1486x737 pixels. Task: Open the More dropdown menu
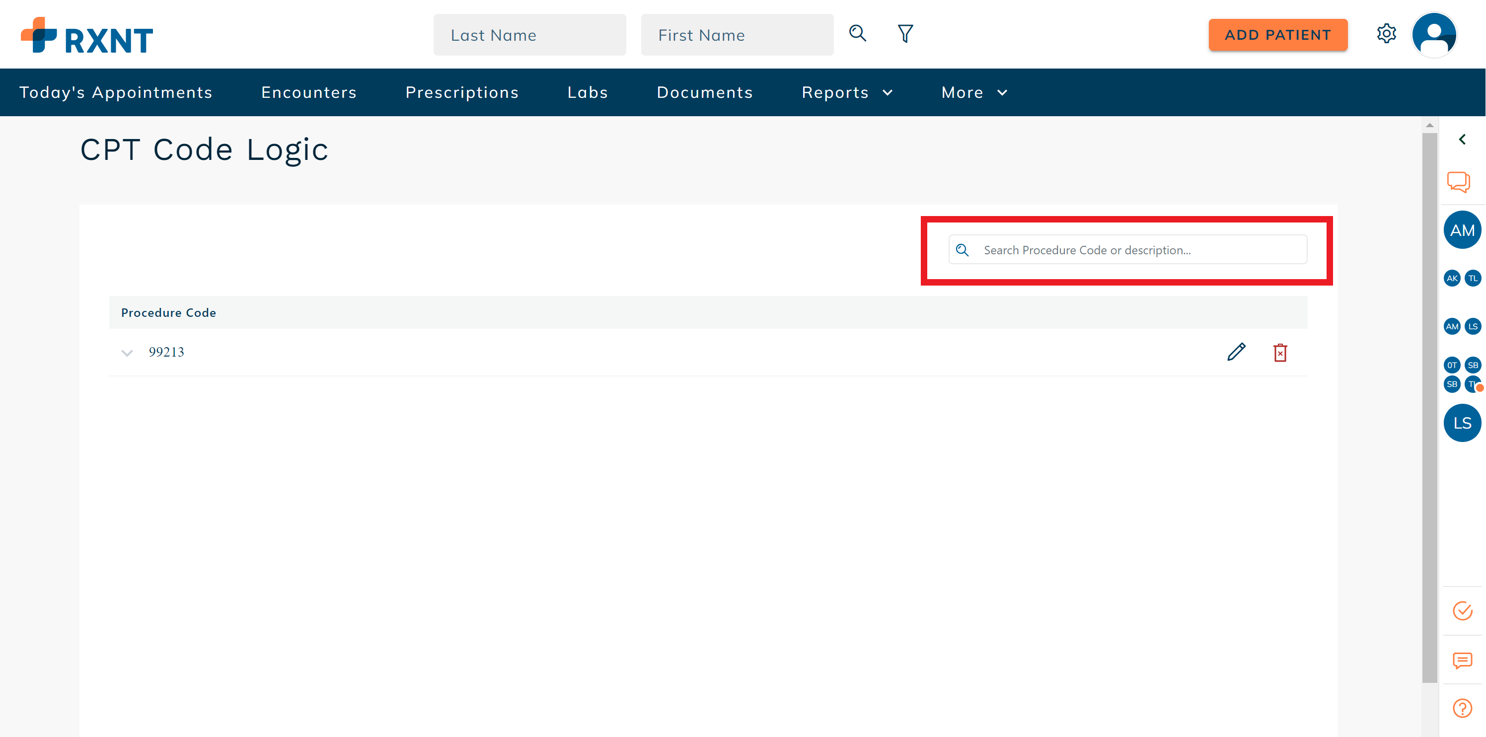(x=974, y=92)
